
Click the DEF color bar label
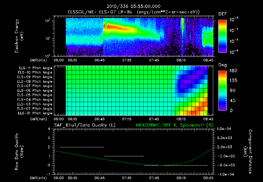(x=223, y=14)
